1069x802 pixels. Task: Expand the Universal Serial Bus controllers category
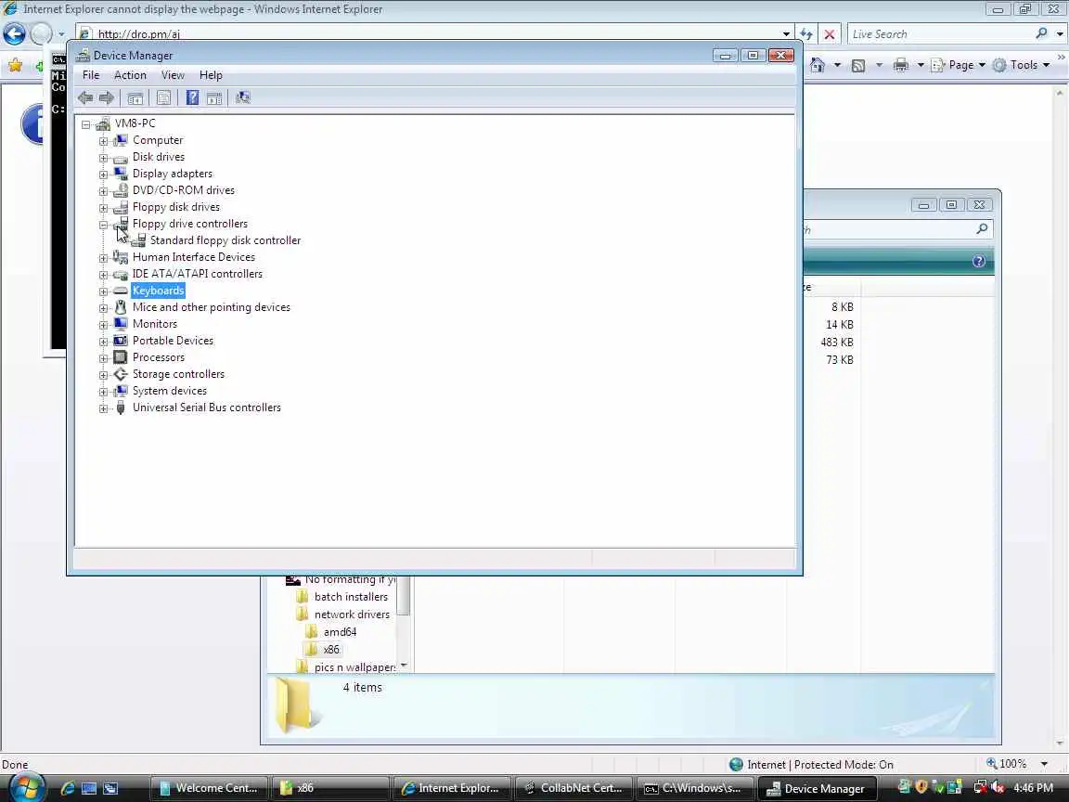104,408
